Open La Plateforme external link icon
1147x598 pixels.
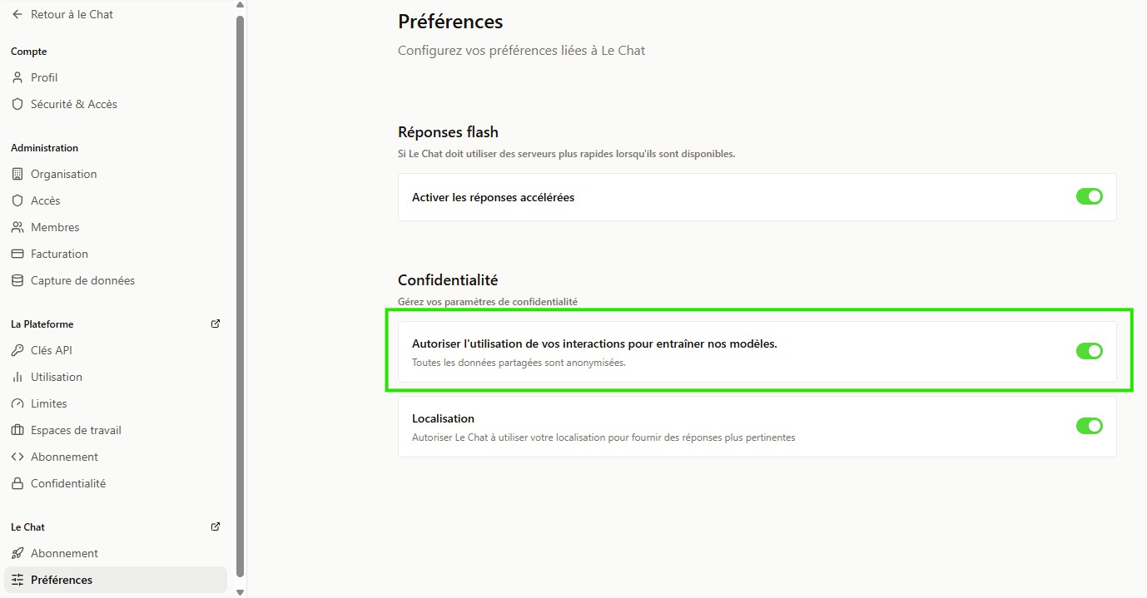tap(216, 324)
